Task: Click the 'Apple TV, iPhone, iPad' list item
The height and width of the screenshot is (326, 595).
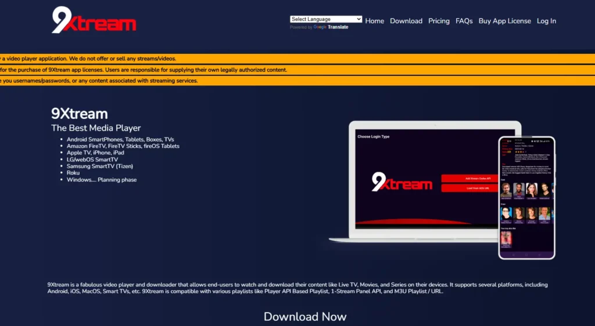Action: click(95, 153)
